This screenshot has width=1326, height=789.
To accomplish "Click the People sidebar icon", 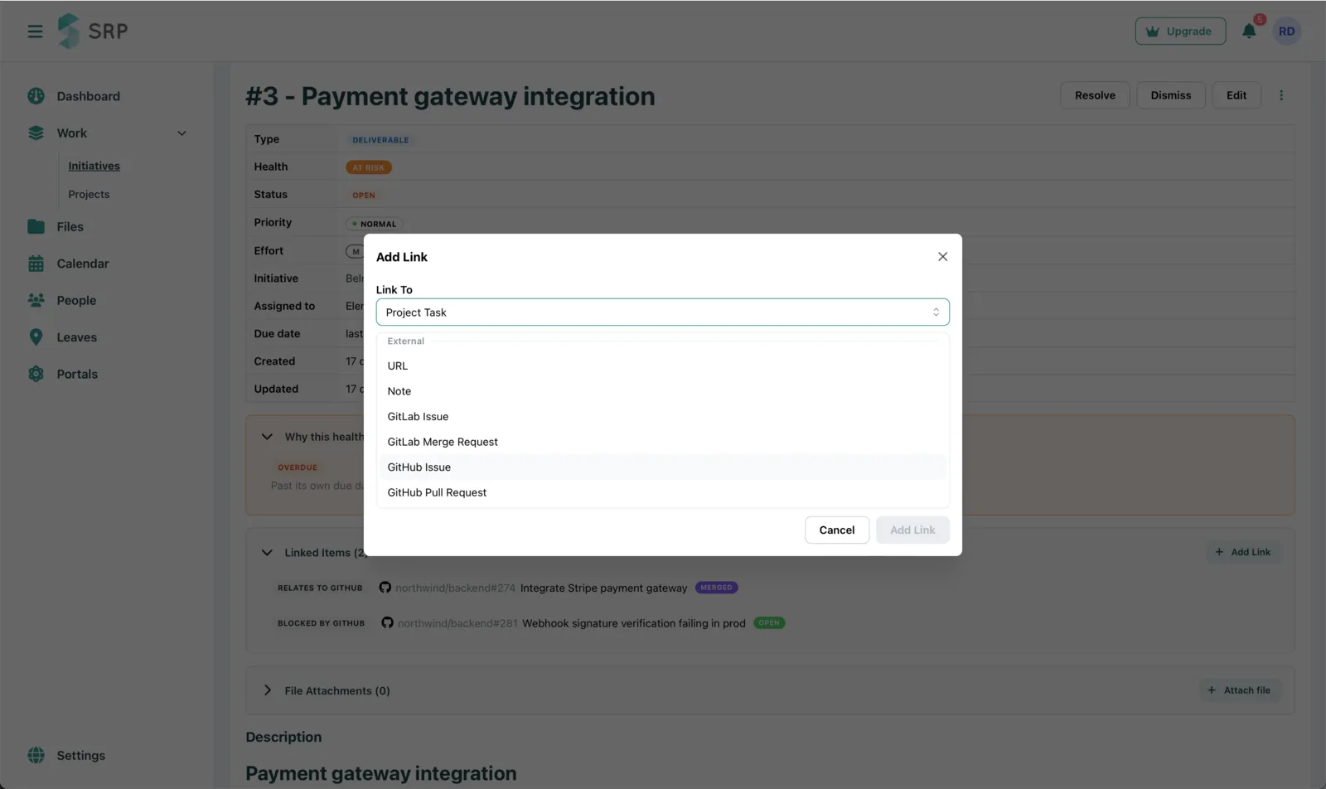I will tap(36, 300).
